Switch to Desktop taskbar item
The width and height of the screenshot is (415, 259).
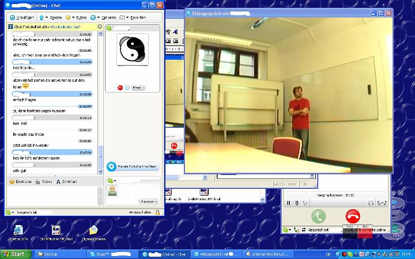60,254
